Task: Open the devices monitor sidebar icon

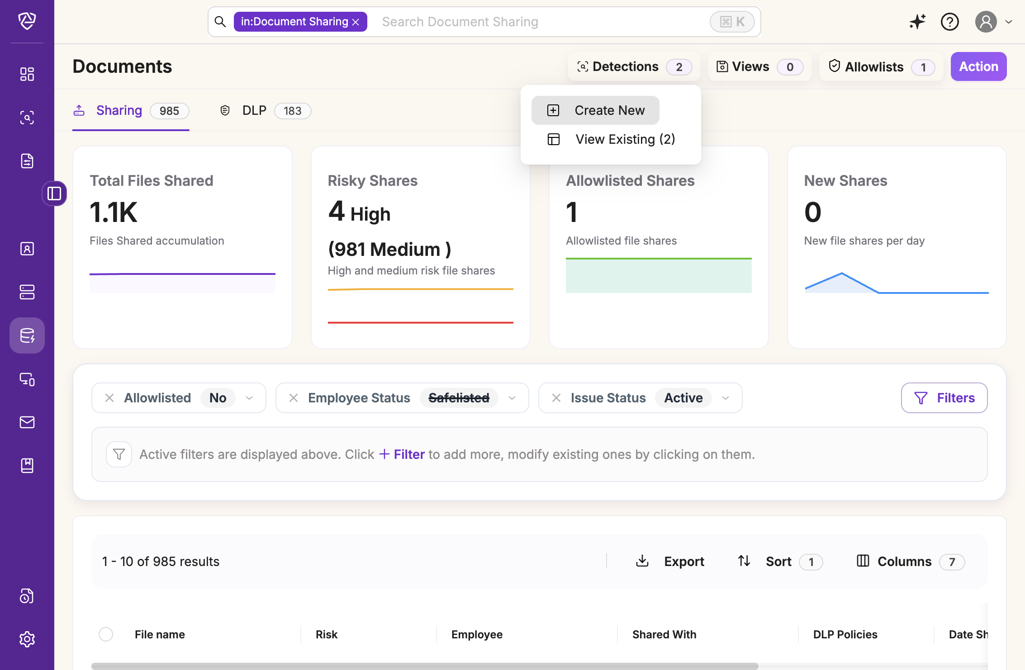Action: coord(27,379)
